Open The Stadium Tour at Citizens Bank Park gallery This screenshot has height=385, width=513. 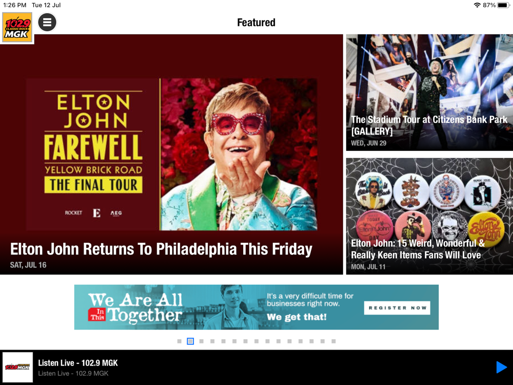pyautogui.click(x=429, y=92)
